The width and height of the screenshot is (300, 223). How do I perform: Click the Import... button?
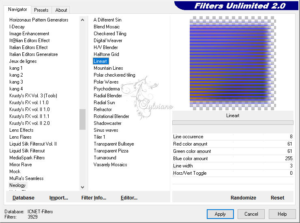pos(58,198)
